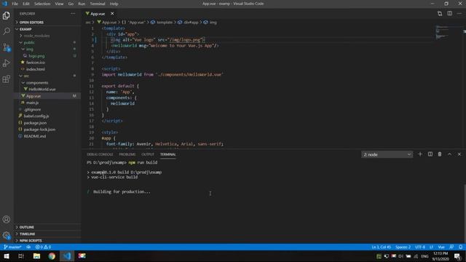This screenshot has height=262, width=466.
Task: Open the Source Control view
Action: click(x=7, y=47)
